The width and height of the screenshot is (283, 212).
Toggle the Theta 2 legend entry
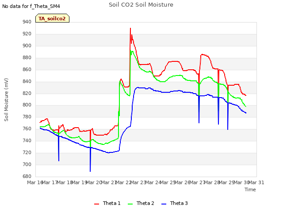click(x=141, y=203)
